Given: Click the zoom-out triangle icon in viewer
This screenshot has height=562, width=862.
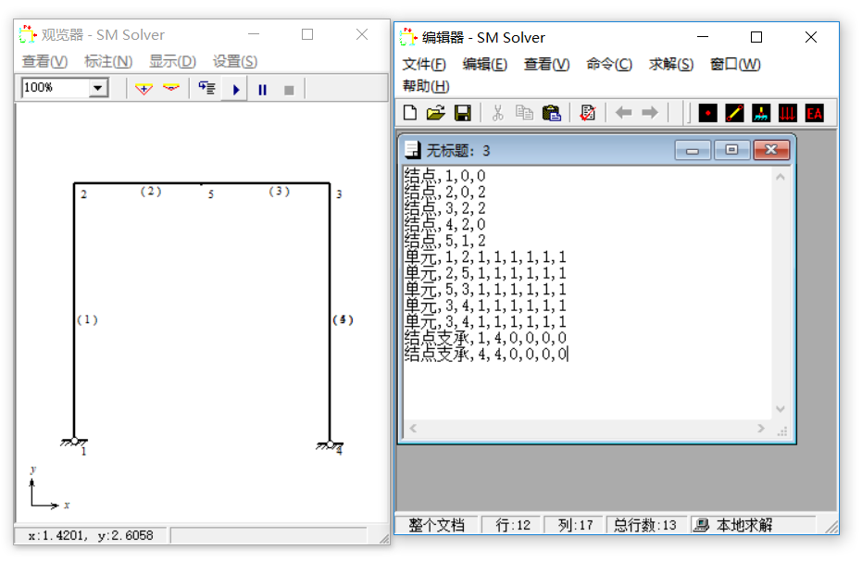Looking at the screenshot, I should (171, 88).
